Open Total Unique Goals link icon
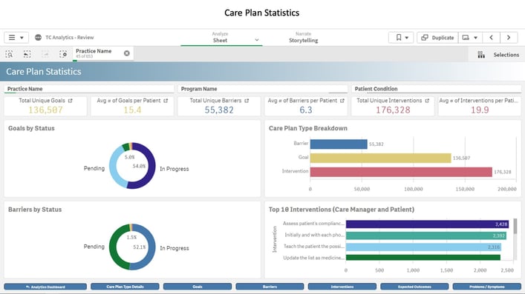The width and height of the screenshot is (525, 294). (x=71, y=101)
